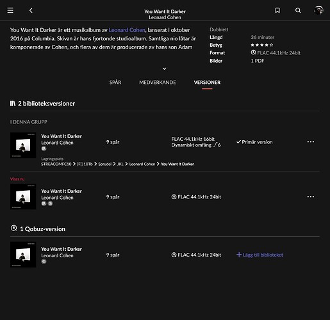This screenshot has width=330, height=320.
Task: Open the Qobuz version album cover
Action: 23,255
